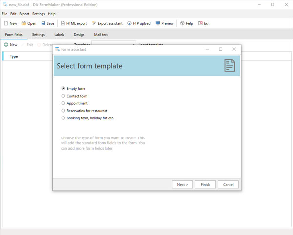Close the Form assistant dialog window
Screen dimensions: 293x235
coord(234,49)
